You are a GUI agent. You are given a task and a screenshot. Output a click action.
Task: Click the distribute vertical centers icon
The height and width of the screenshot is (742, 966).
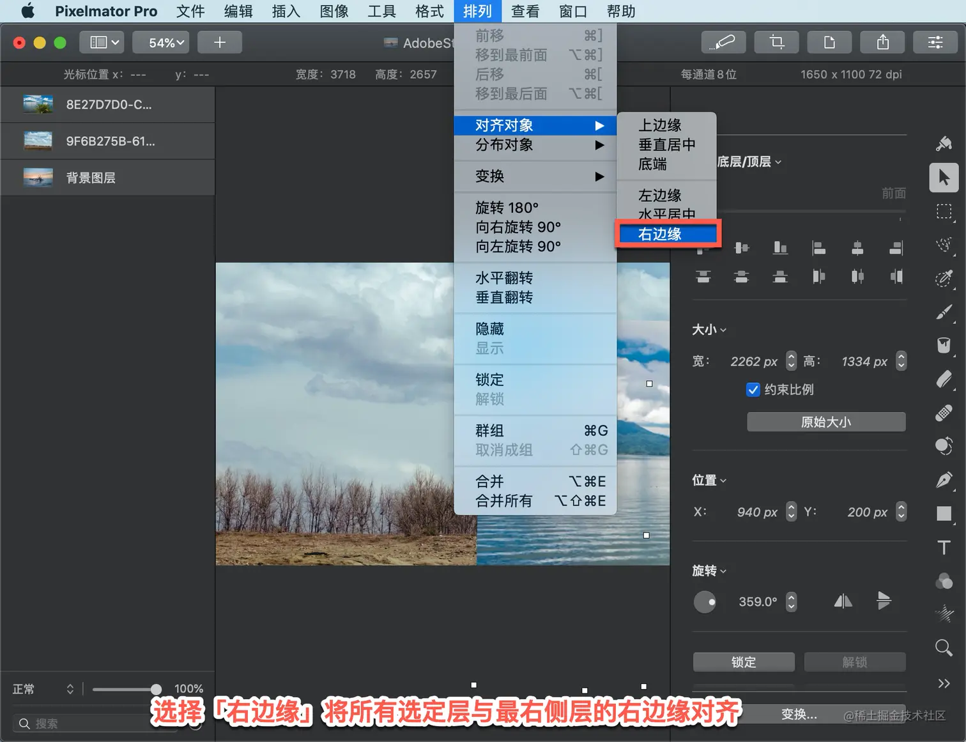(x=741, y=277)
